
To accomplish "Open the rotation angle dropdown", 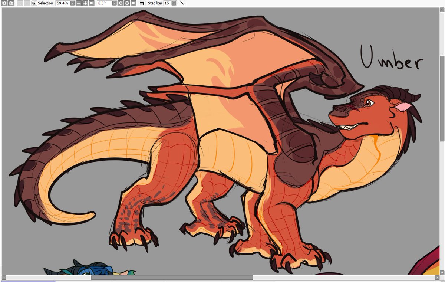I will [x=114, y=3].
